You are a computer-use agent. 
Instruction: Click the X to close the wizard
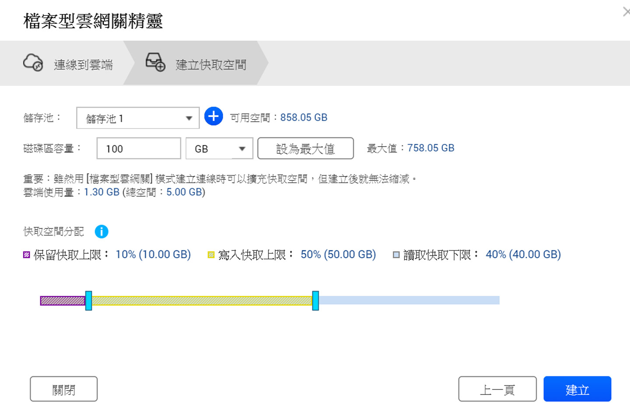[626, 12]
